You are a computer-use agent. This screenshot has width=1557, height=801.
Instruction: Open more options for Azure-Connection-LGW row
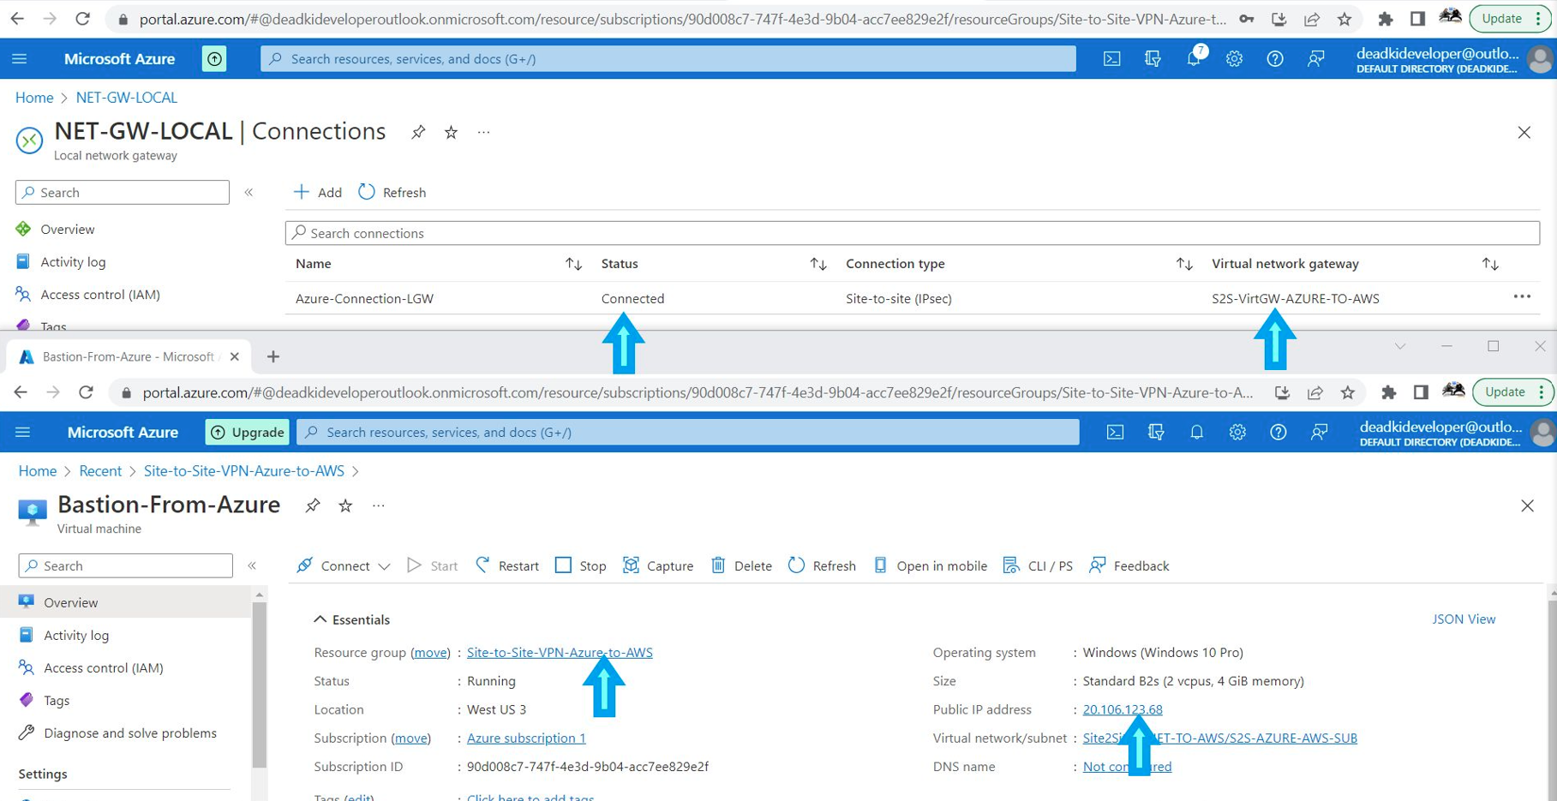(1522, 296)
